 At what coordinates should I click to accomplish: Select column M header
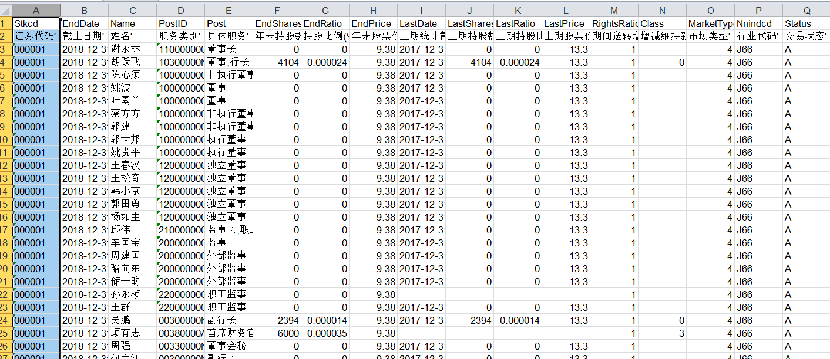point(614,10)
